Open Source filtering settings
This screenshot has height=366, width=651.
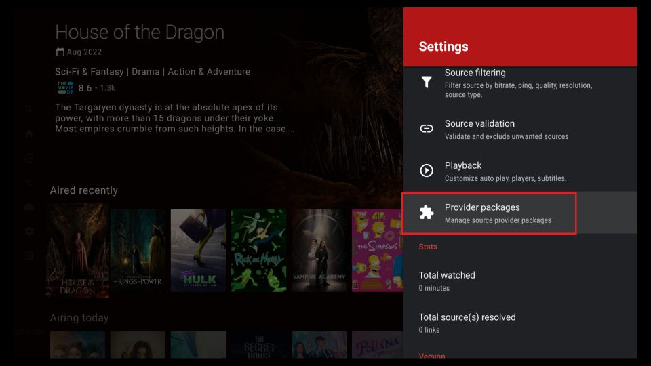click(x=520, y=83)
